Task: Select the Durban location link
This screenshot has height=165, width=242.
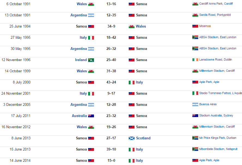Action: click(231, 138)
